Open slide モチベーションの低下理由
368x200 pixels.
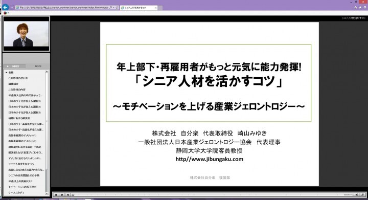point(22,187)
